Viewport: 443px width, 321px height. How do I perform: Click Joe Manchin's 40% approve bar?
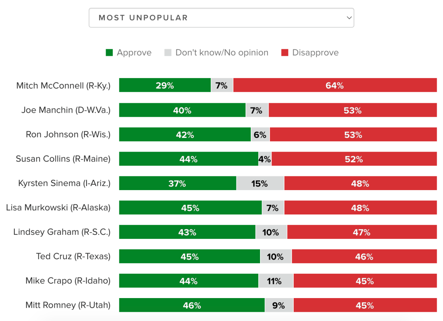[182, 110]
